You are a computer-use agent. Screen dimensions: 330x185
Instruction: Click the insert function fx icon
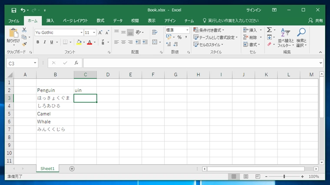(x=76, y=63)
